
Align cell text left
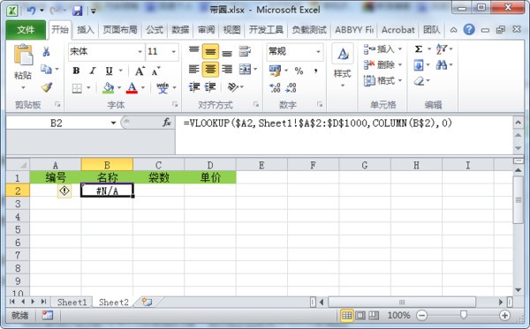tap(194, 70)
